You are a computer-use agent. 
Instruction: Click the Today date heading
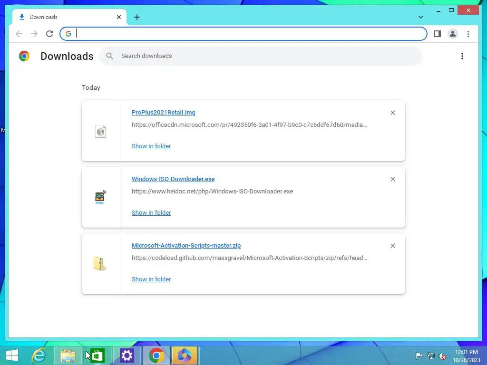pyautogui.click(x=91, y=87)
